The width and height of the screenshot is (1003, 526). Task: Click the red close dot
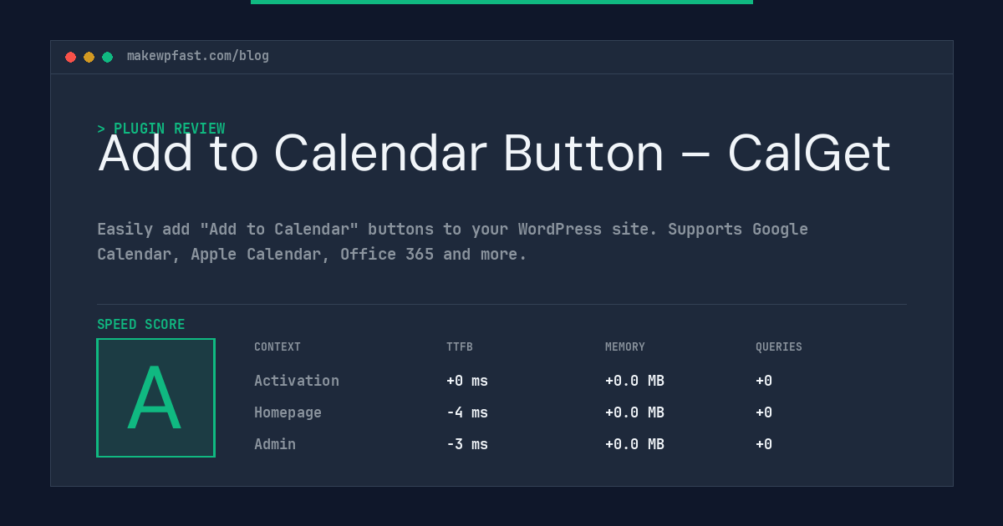tap(70, 57)
